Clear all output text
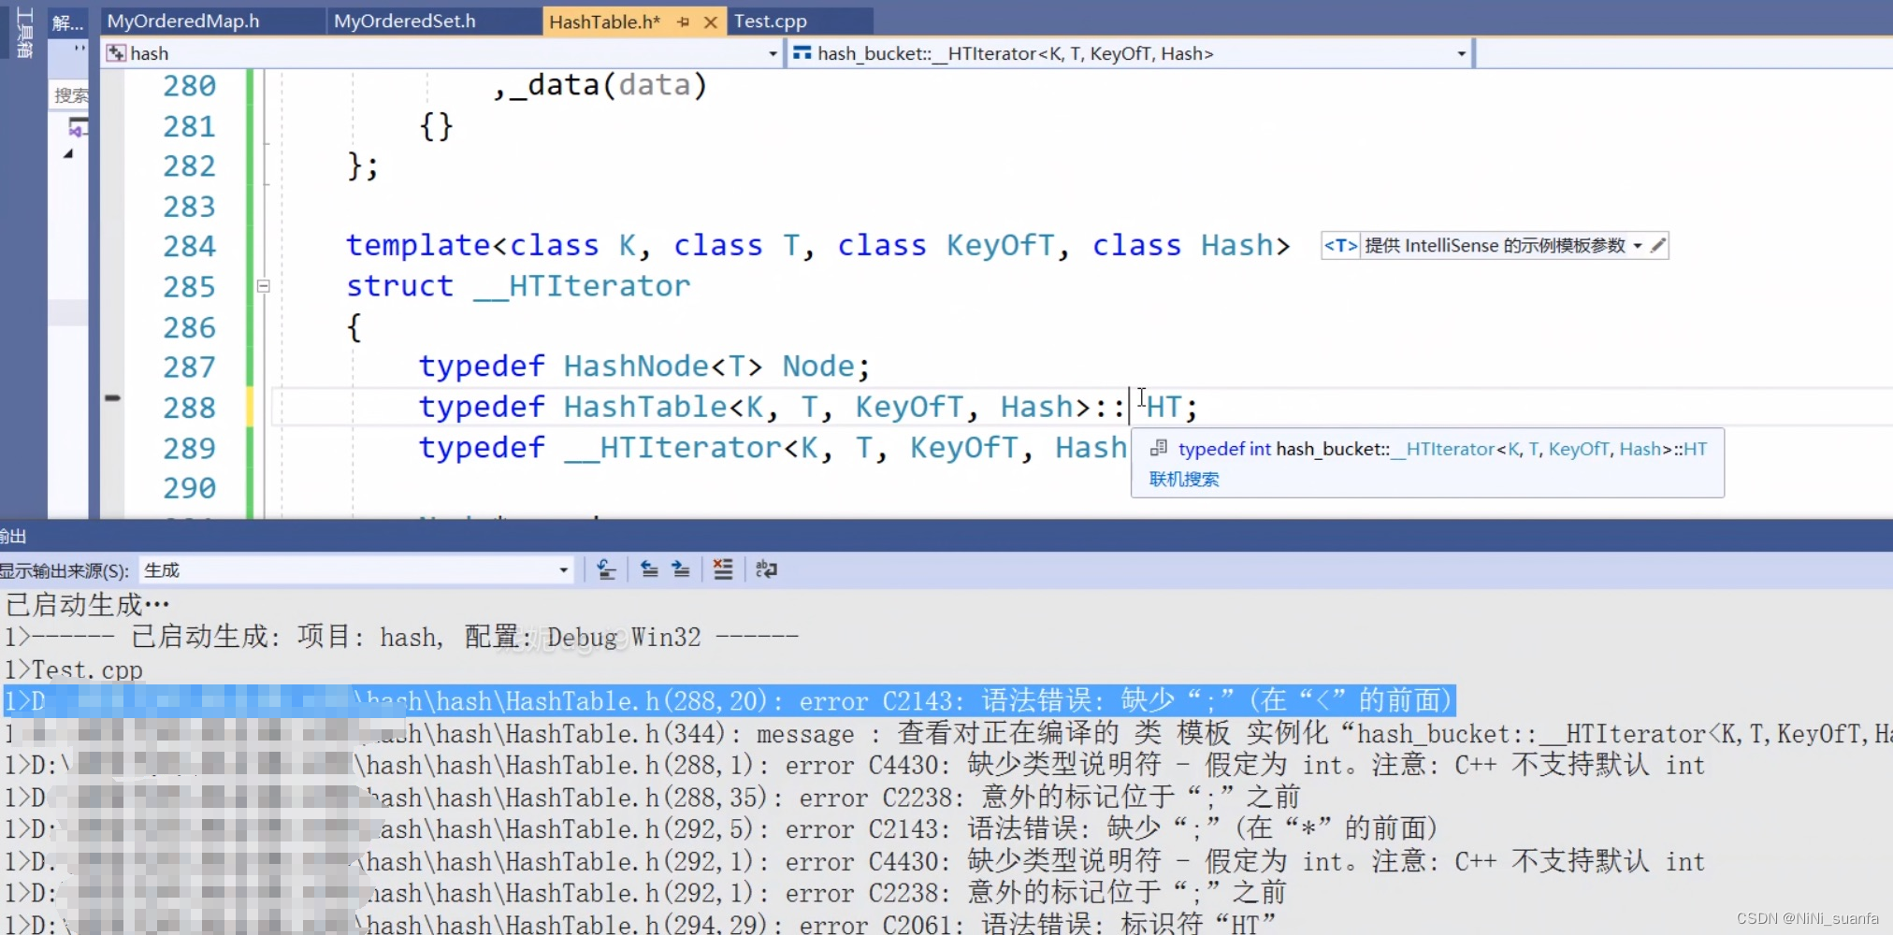The height and width of the screenshot is (935, 1893). pyautogui.click(x=723, y=569)
